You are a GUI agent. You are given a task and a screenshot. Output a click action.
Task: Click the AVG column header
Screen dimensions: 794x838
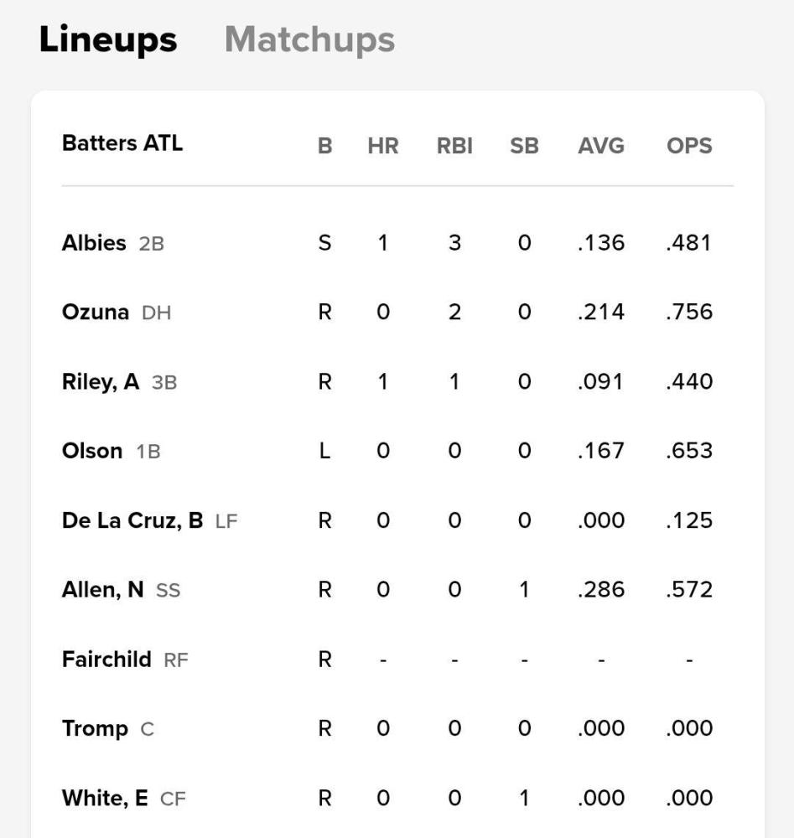pyautogui.click(x=601, y=146)
